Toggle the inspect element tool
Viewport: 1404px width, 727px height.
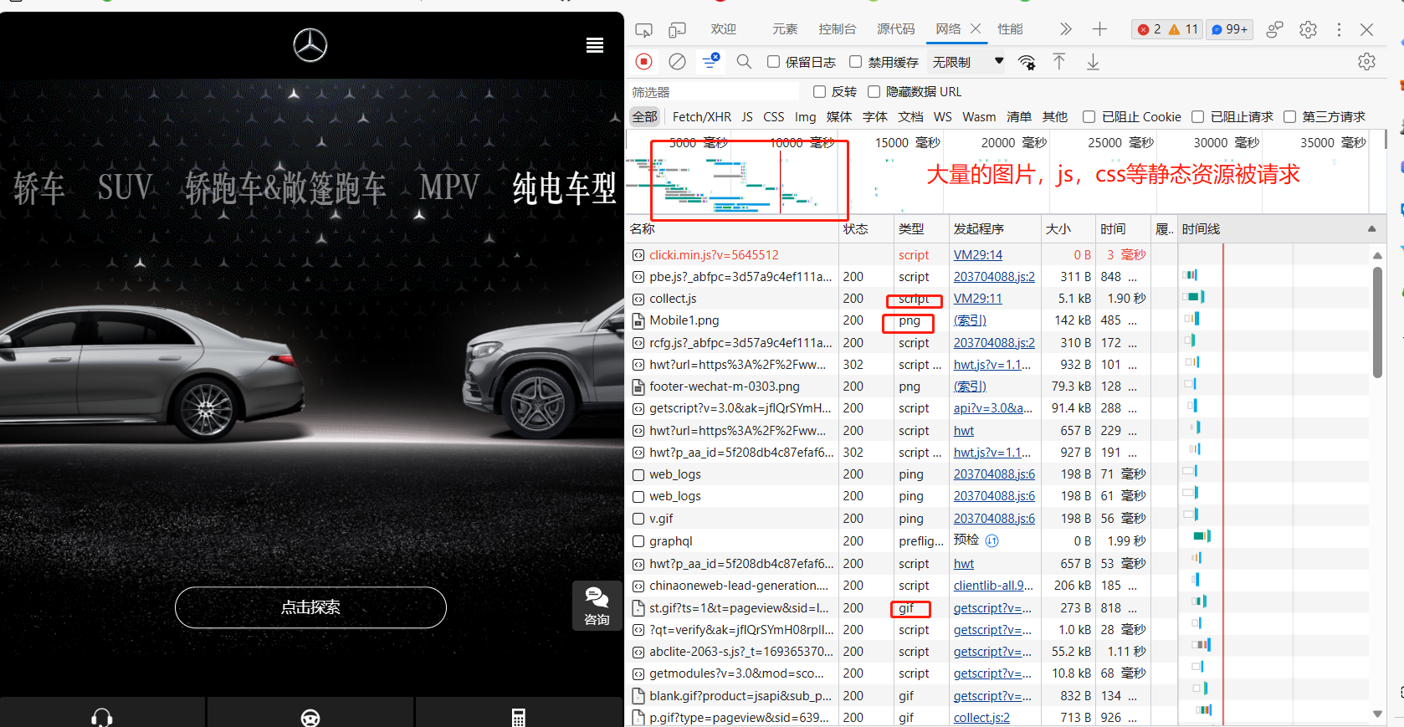[x=643, y=29]
